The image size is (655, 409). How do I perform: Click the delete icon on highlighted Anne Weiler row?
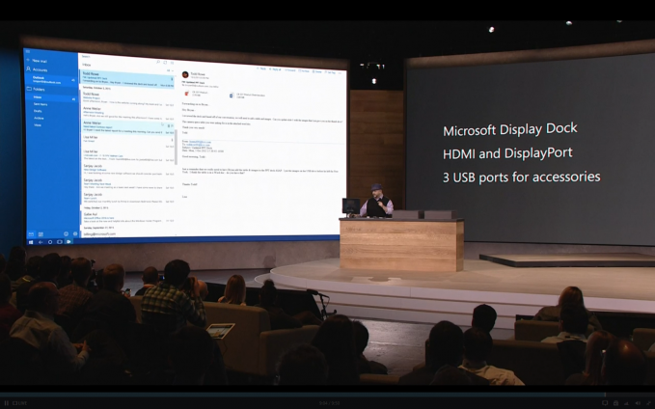tap(168, 125)
